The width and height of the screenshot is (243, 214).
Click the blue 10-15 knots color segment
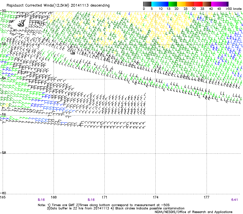[x=164, y=4]
